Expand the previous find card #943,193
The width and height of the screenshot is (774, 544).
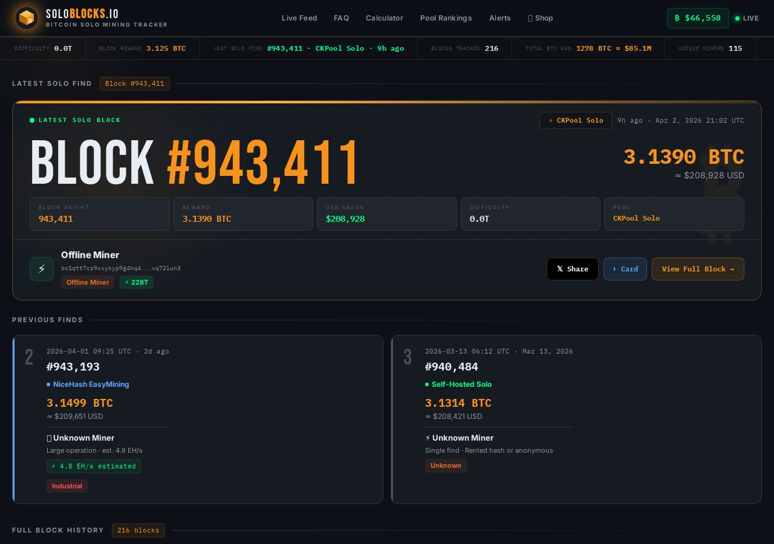coord(198,419)
